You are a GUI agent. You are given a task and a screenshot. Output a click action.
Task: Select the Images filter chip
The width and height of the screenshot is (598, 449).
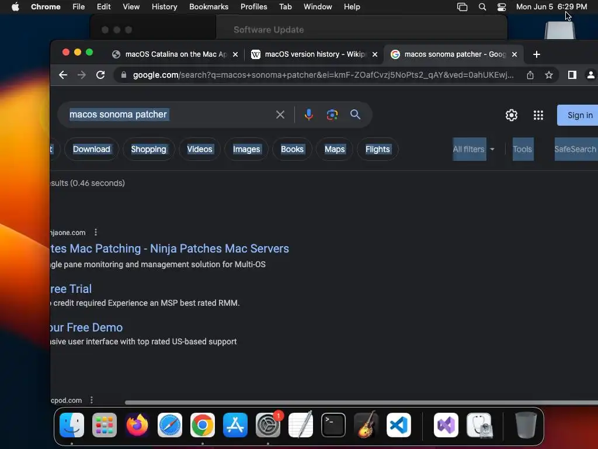[x=246, y=149]
